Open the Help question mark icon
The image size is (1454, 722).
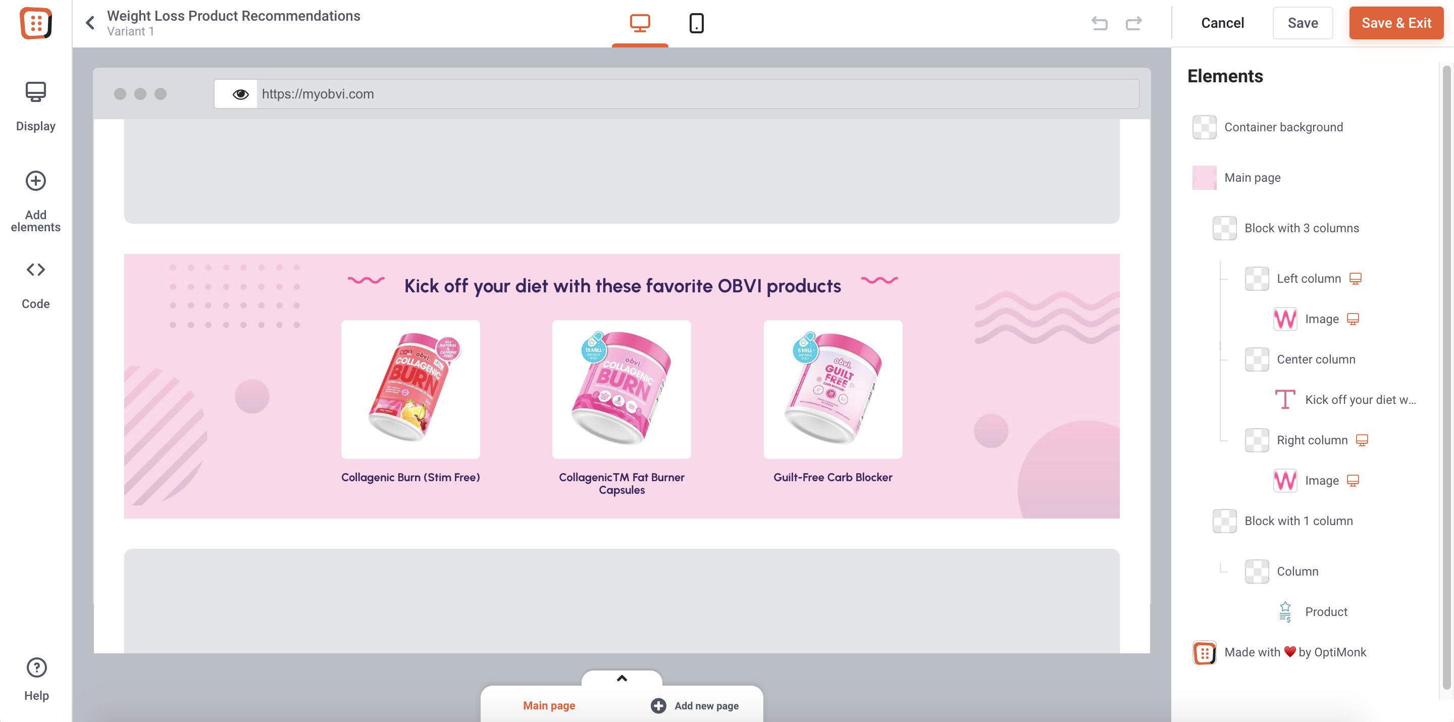pos(37,668)
